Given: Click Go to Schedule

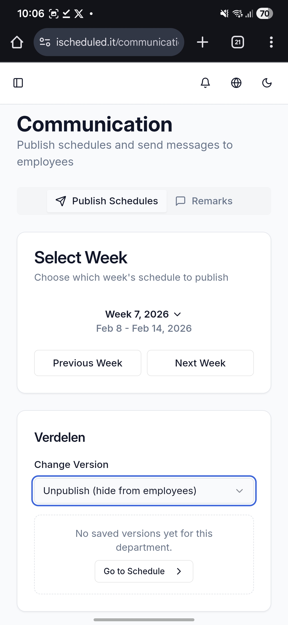Looking at the screenshot, I should coord(144,571).
